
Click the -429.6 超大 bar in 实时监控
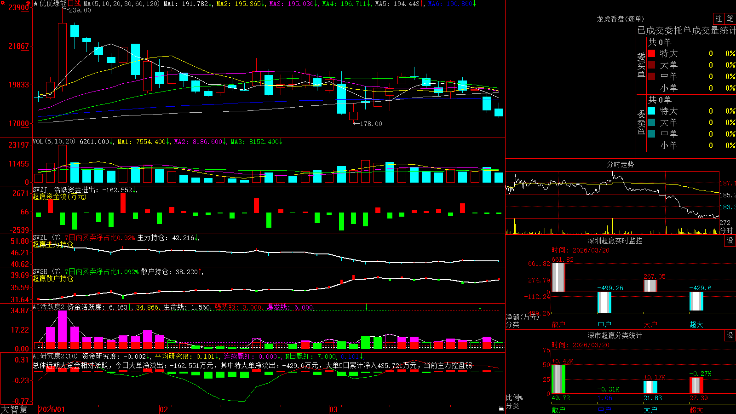696,301
